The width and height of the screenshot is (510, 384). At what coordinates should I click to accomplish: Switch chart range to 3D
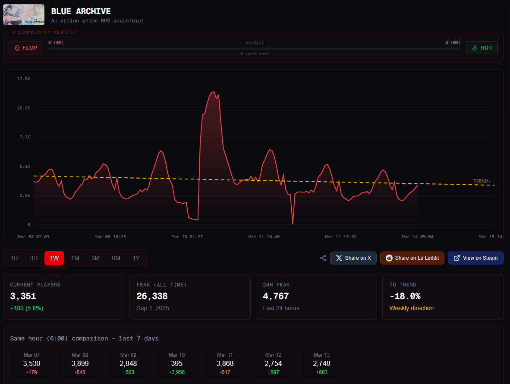click(34, 258)
